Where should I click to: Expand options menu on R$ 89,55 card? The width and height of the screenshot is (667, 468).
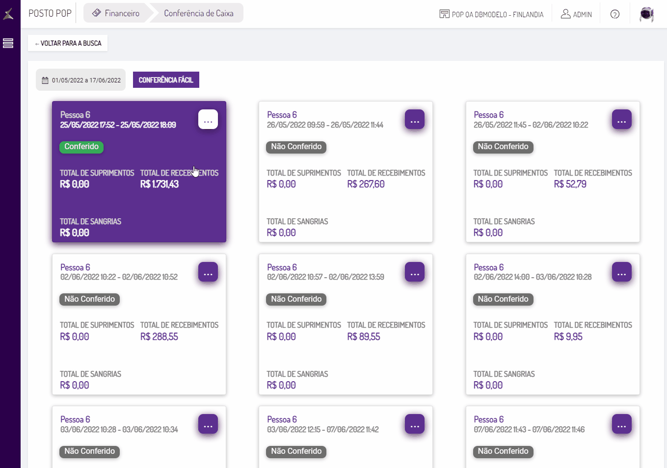pyautogui.click(x=415, y=272)
